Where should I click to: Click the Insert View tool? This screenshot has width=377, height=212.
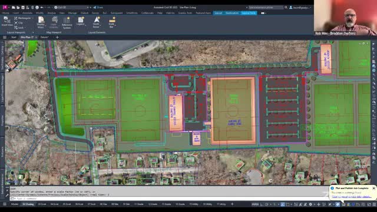7,22
